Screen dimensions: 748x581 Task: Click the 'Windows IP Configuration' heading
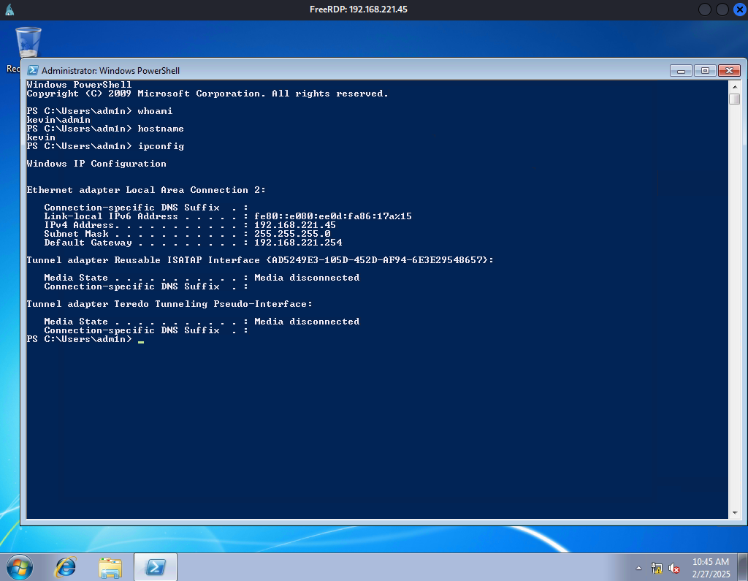pyautogui.click(x=96, y=164)
